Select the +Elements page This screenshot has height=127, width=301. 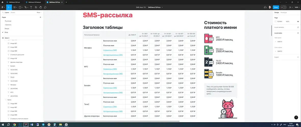8,25
